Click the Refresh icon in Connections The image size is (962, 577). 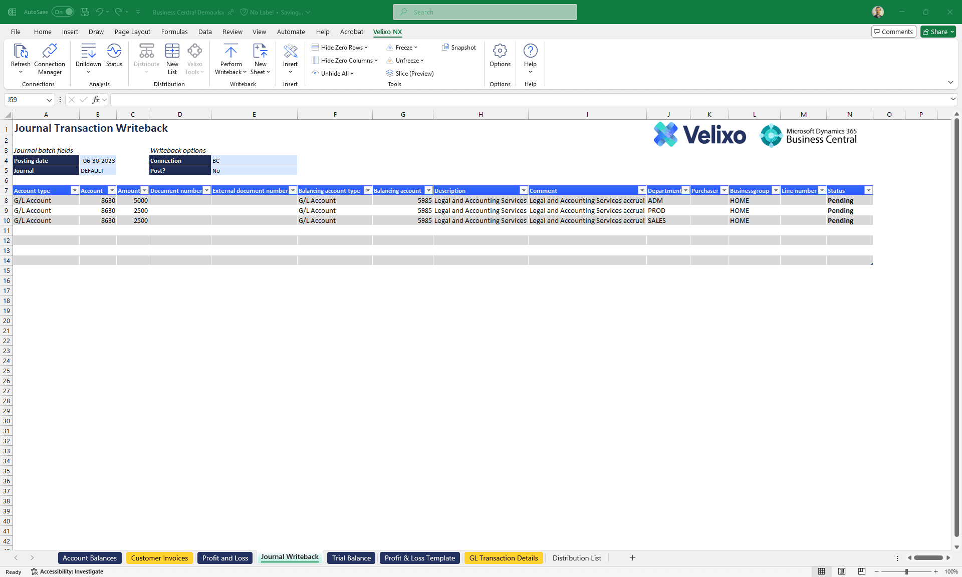point(21,52)
